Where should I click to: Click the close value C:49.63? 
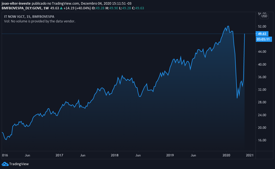point(138,8)
